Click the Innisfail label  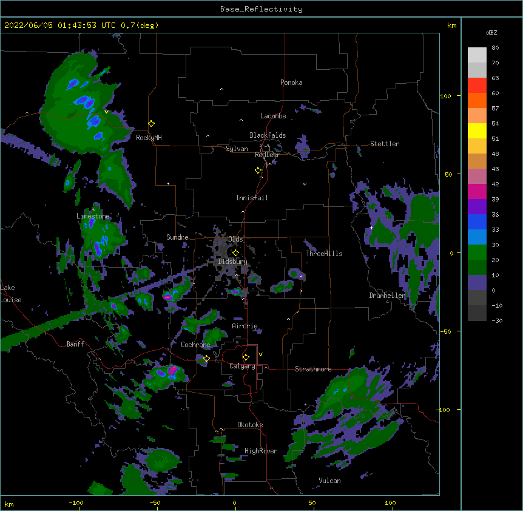[x=252, y=198]
